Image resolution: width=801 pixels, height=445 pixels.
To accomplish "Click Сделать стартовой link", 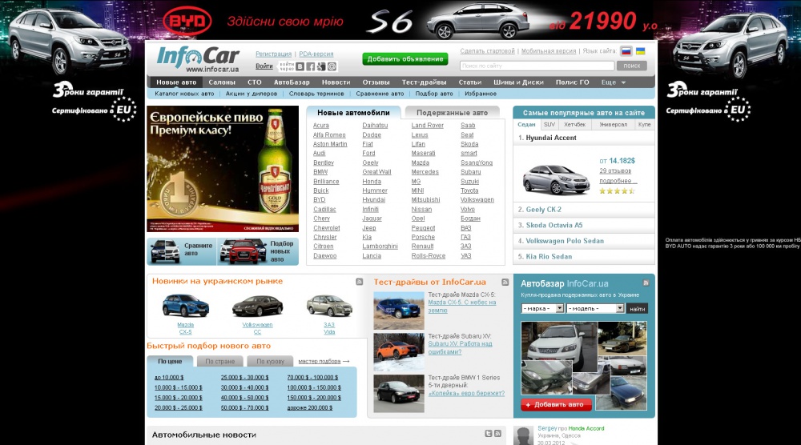I will pyautogui.click(x=487, y=51).
